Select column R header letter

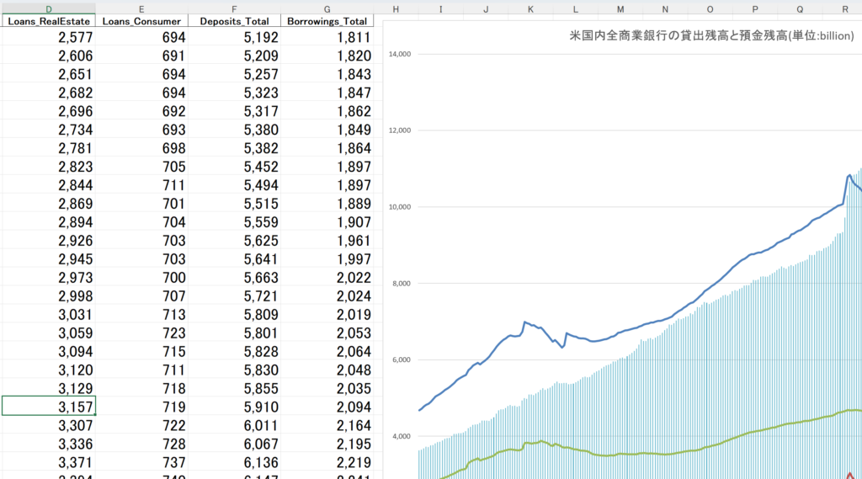tap(844, 8)
